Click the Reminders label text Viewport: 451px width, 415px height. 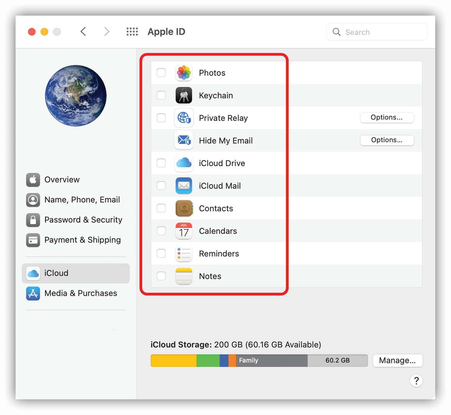pyautogui.click(x=219, y=254)
